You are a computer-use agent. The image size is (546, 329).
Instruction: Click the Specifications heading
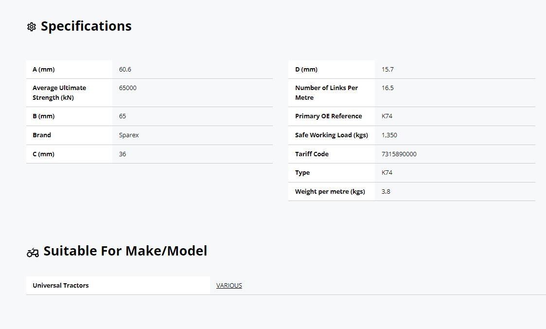click(86, 26)
